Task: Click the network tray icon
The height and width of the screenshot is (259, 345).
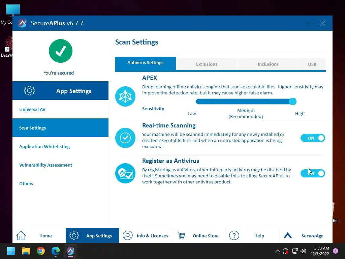Action: tap(295, 251)
